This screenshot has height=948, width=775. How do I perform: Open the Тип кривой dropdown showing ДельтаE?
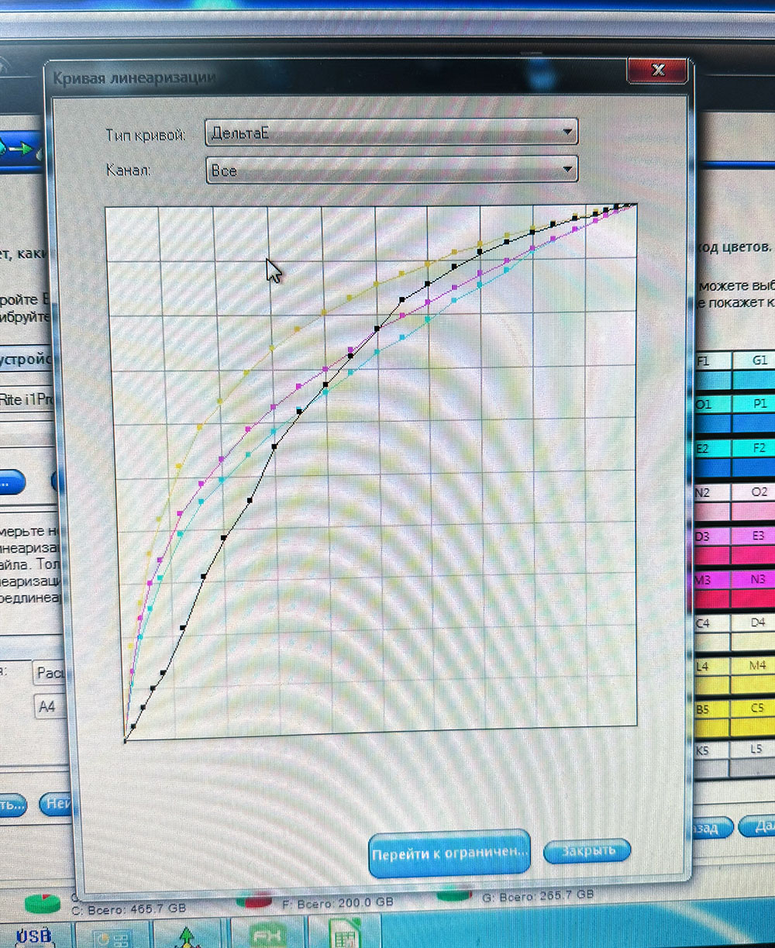pyautogui.click(x=391, y=133)
